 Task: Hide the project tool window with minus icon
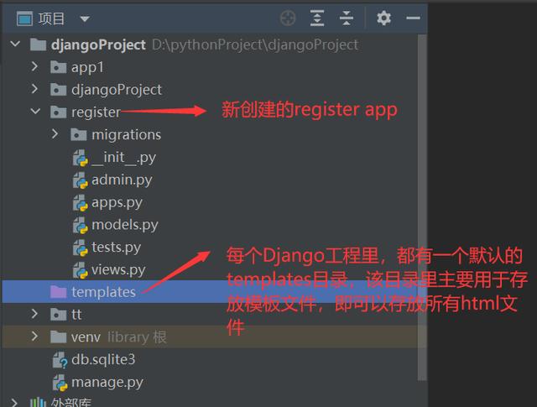413,18
